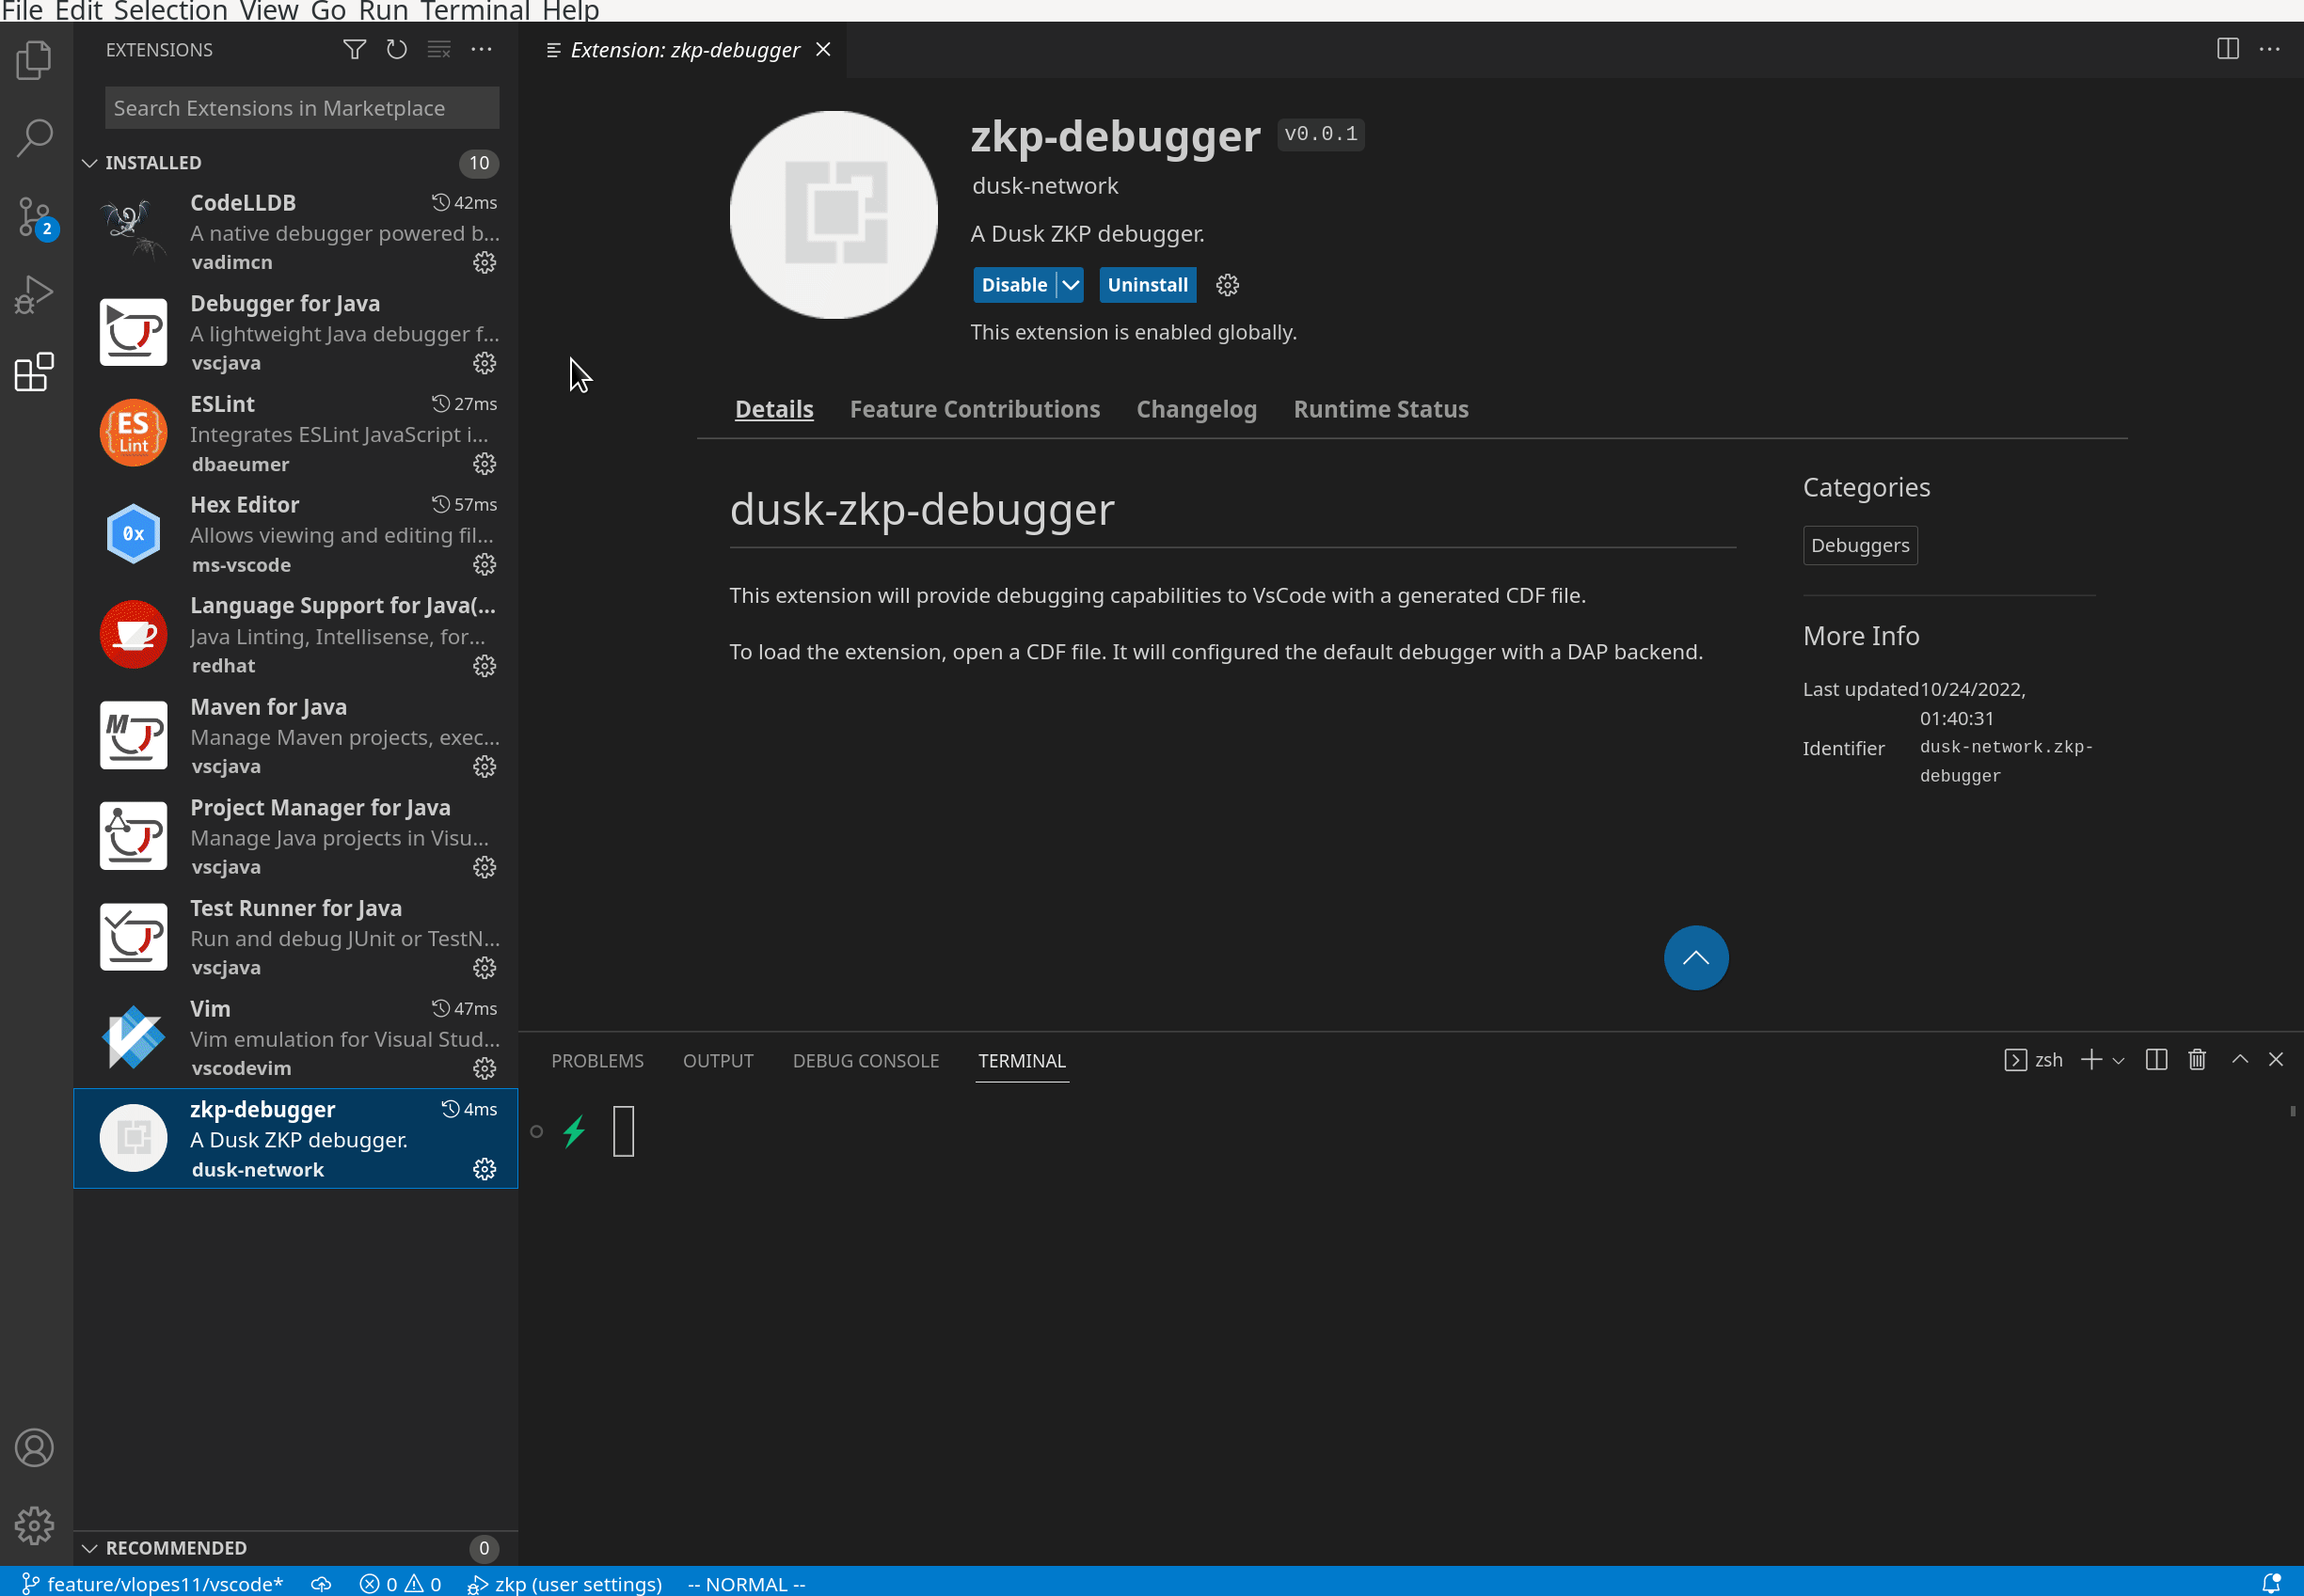Open the Accounts icon in activity bar

[x=34, y=1447]
